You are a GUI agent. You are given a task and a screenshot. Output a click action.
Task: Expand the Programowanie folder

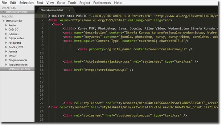pos(6,60)
